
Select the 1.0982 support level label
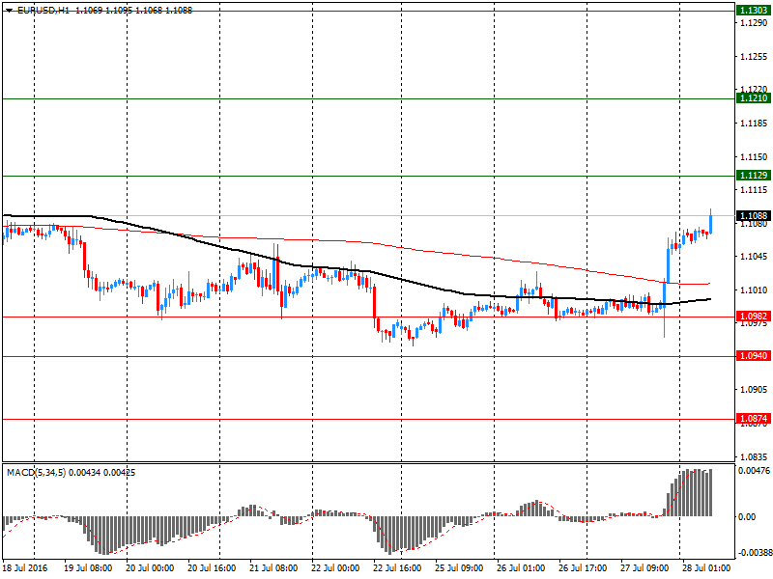[x=754, y=317]
